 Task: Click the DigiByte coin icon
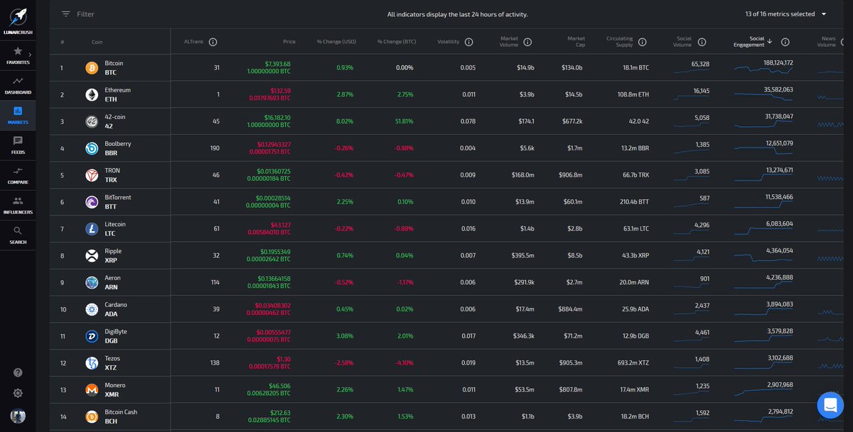click(92, 336)
